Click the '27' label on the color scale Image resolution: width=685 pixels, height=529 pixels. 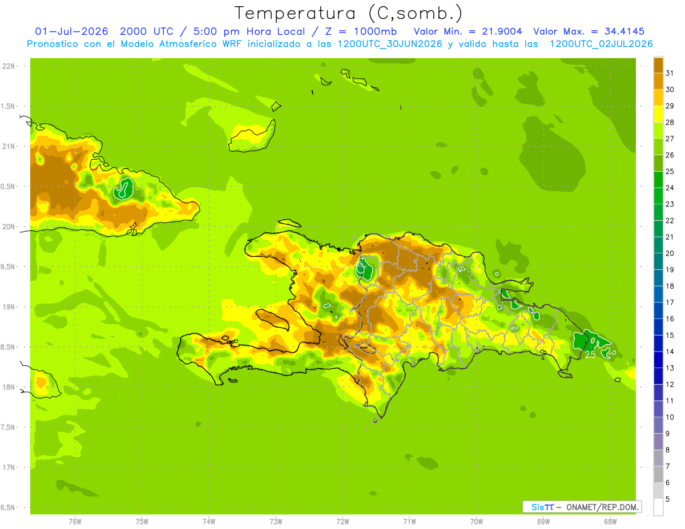tap(670, 139)
